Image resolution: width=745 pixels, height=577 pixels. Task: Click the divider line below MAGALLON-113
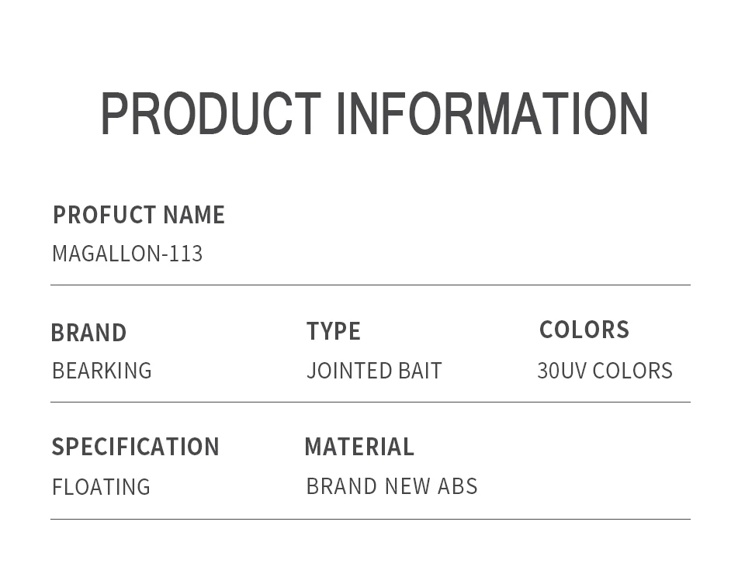pos(370,285)
